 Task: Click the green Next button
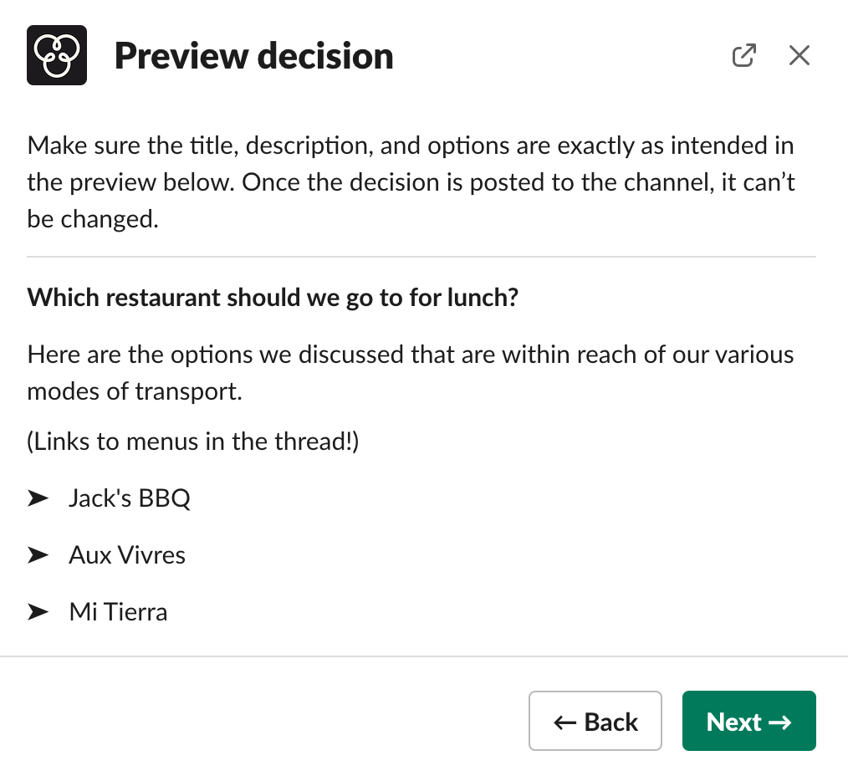(748, 721)
